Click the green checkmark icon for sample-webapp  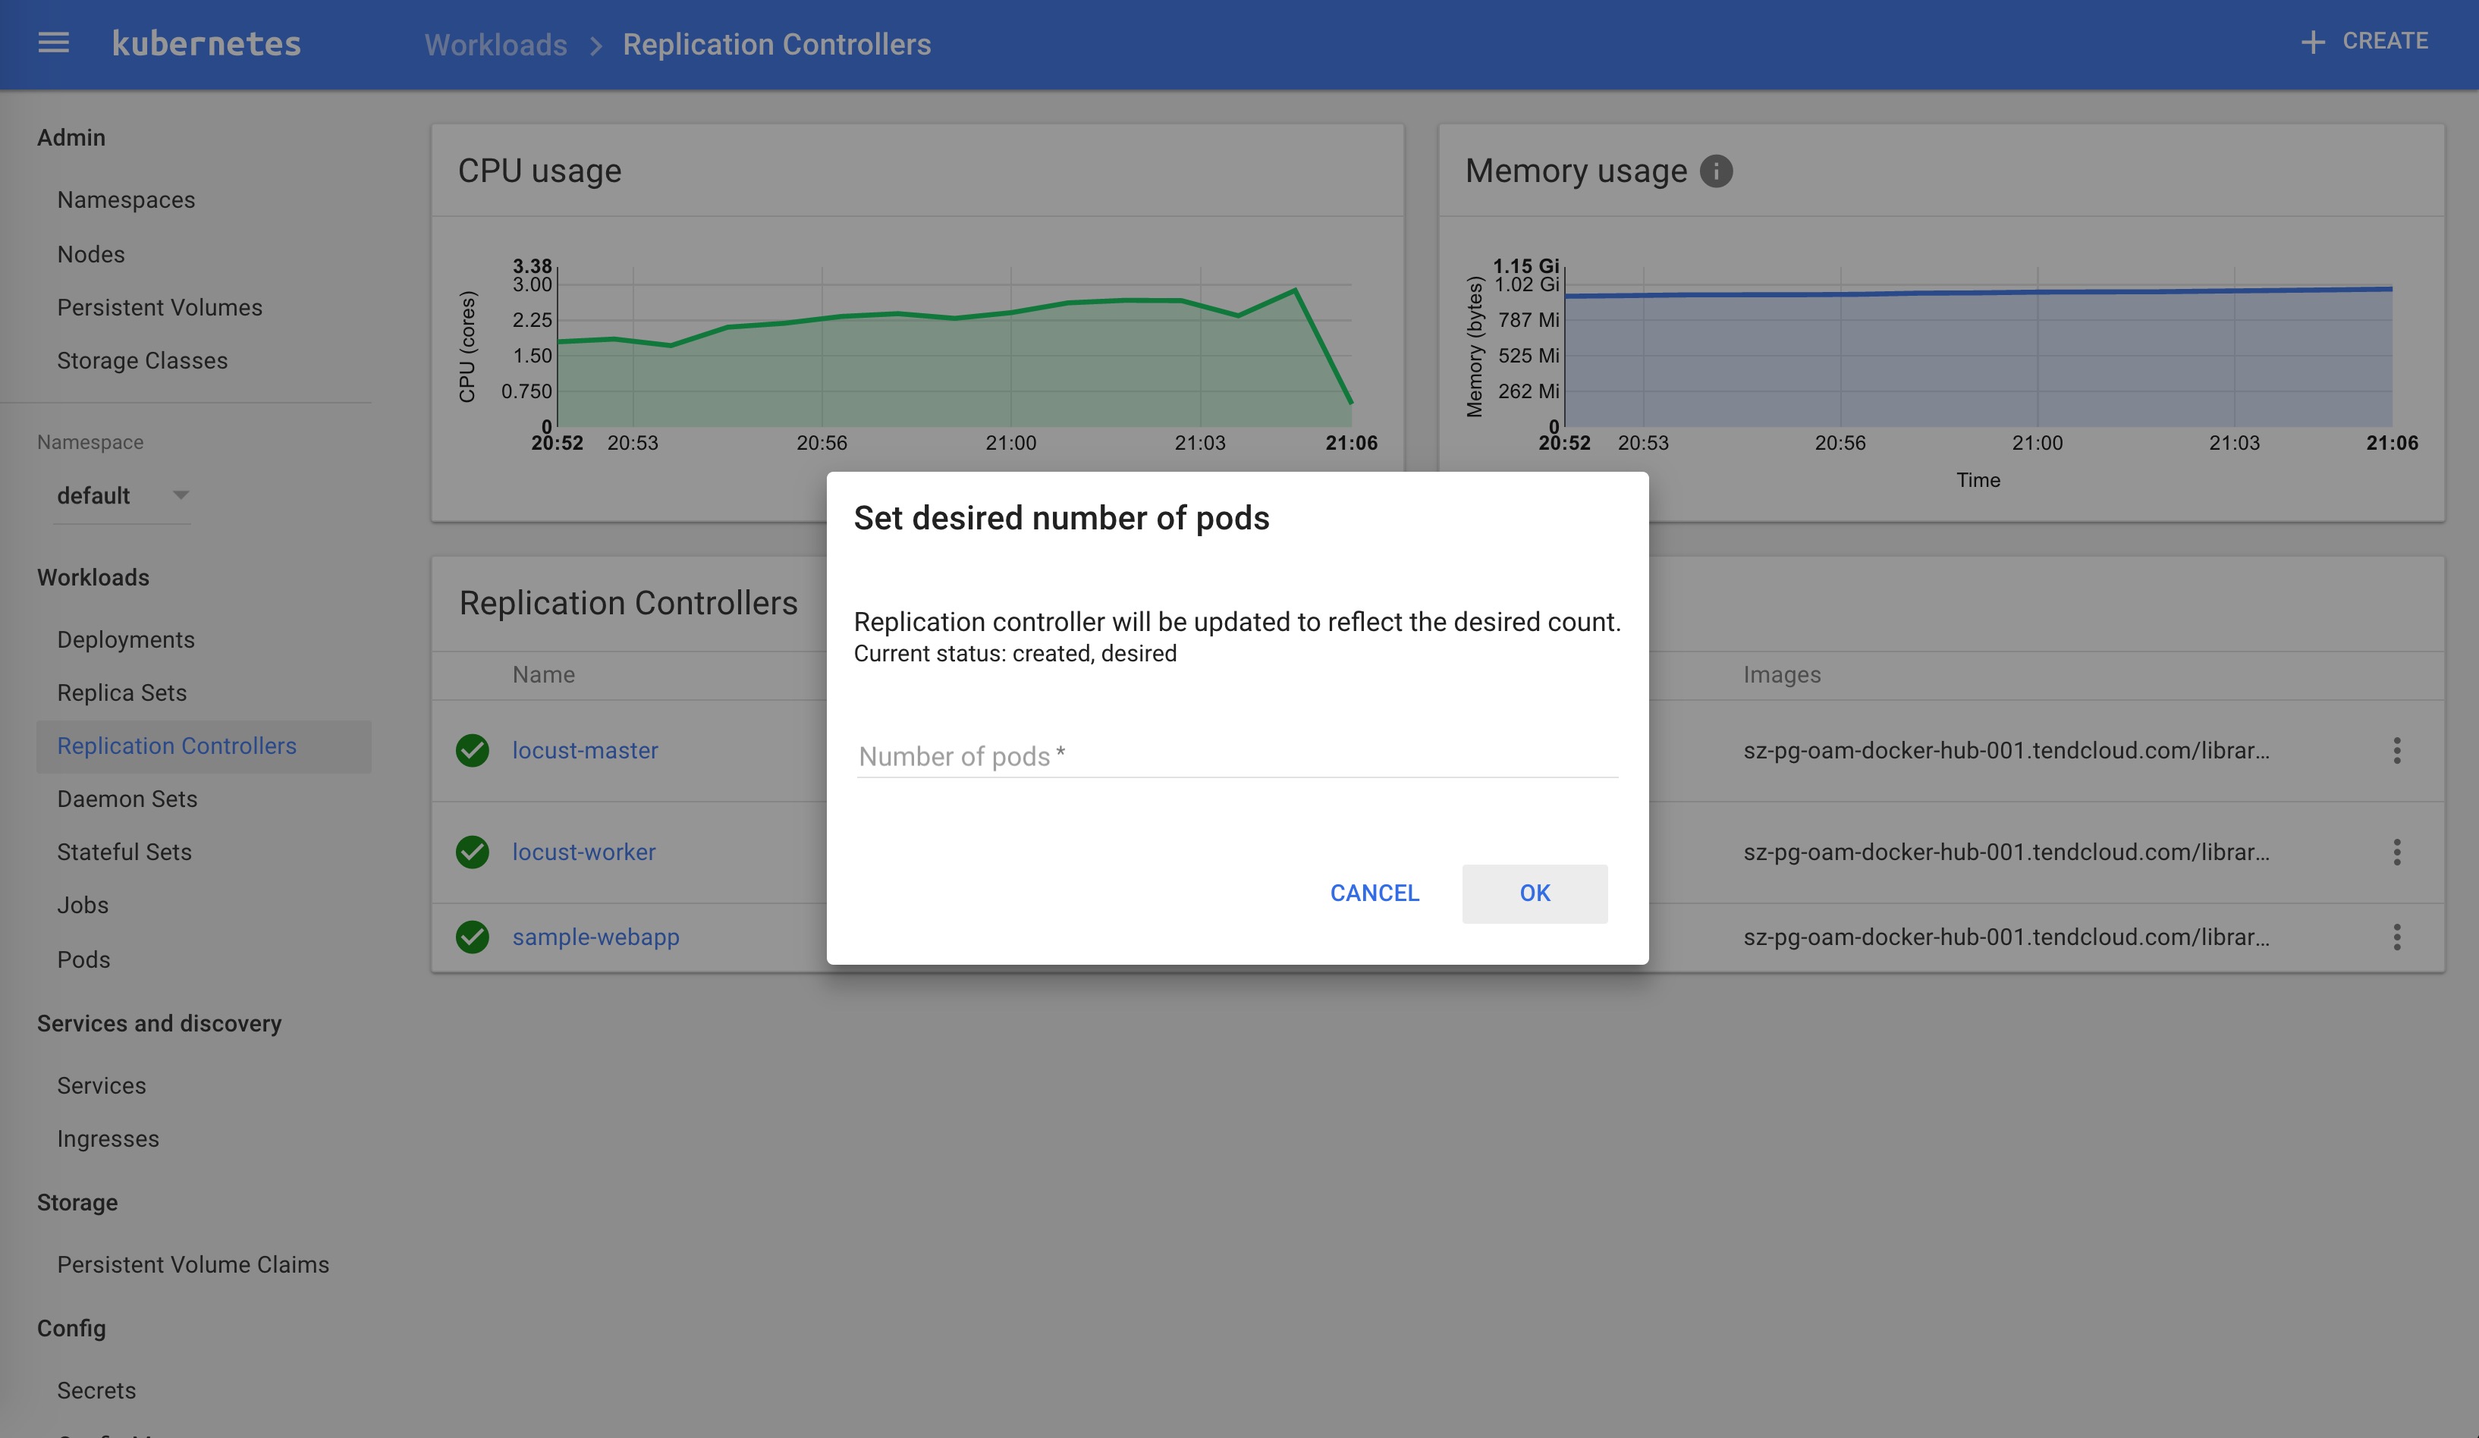pos(471,937)
